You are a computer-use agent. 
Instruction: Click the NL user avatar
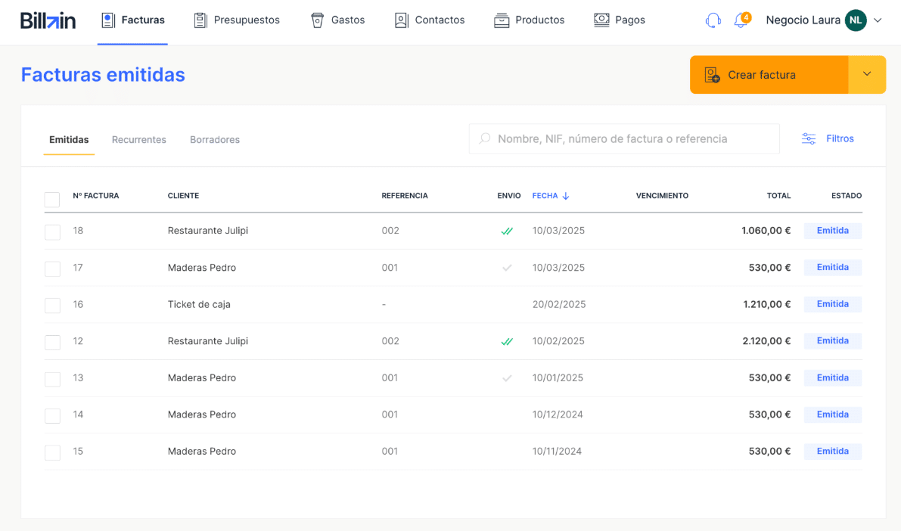point(856,20)
